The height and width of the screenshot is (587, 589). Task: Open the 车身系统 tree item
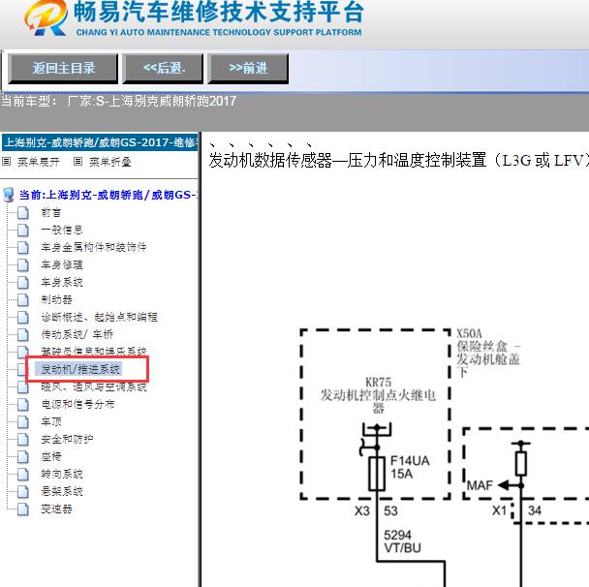[62, 282]
